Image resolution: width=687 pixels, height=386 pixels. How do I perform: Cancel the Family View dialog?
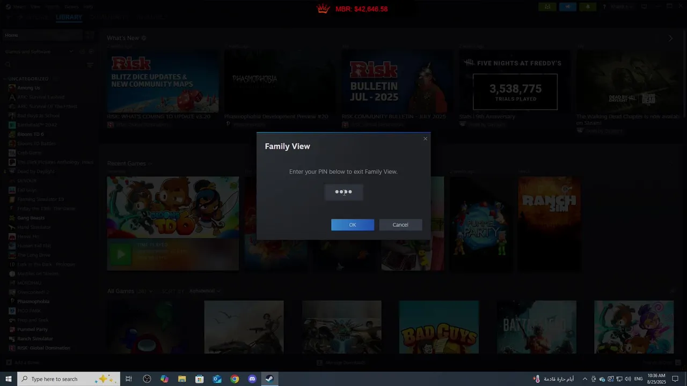click(x=400, y=225)
